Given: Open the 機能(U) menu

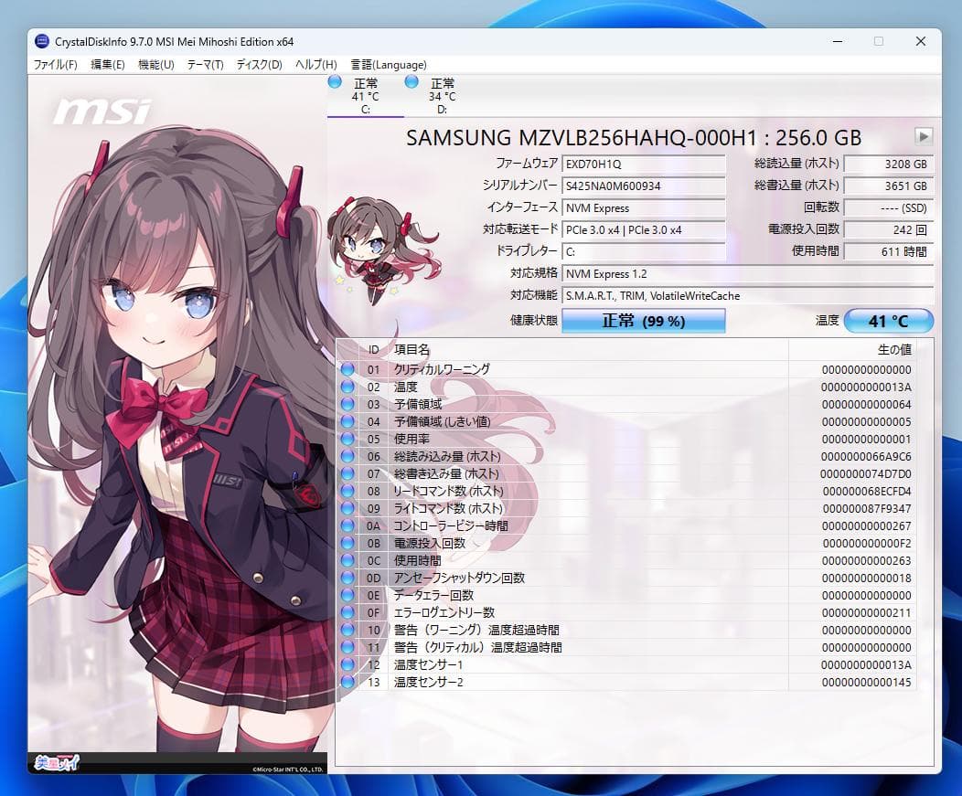Looking at the screenshot, I should 155,64.
